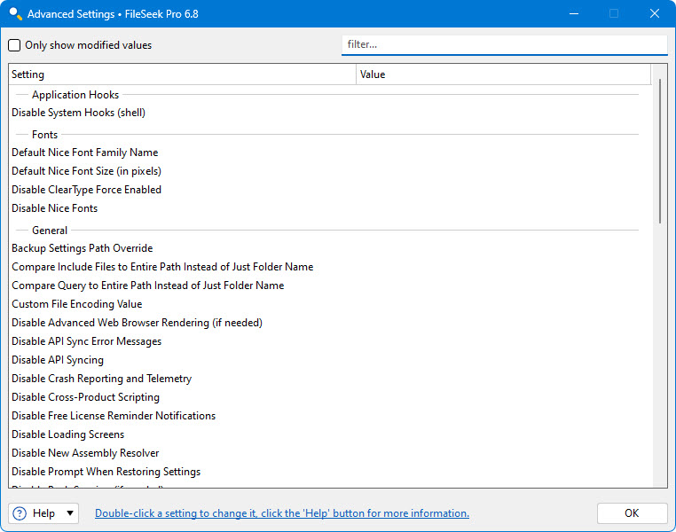The width and height of the screenshot is (676, 532).
Task: Select Disable Prompt When Restoring Settings row
Action: [330, 471]
